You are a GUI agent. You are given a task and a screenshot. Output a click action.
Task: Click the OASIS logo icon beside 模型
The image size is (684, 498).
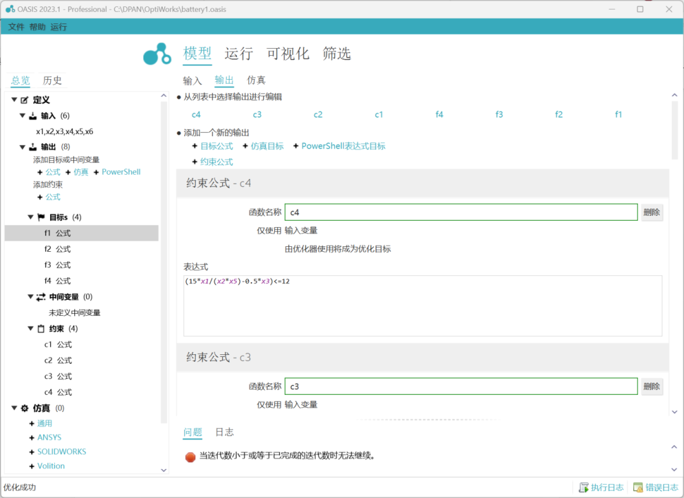pos(157,54)
